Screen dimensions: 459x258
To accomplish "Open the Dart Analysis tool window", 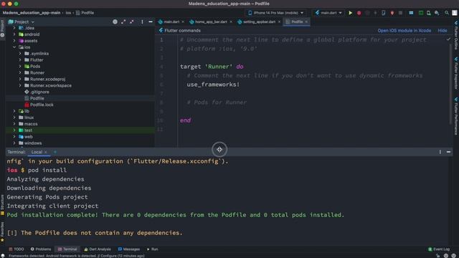I will [98, 249].
